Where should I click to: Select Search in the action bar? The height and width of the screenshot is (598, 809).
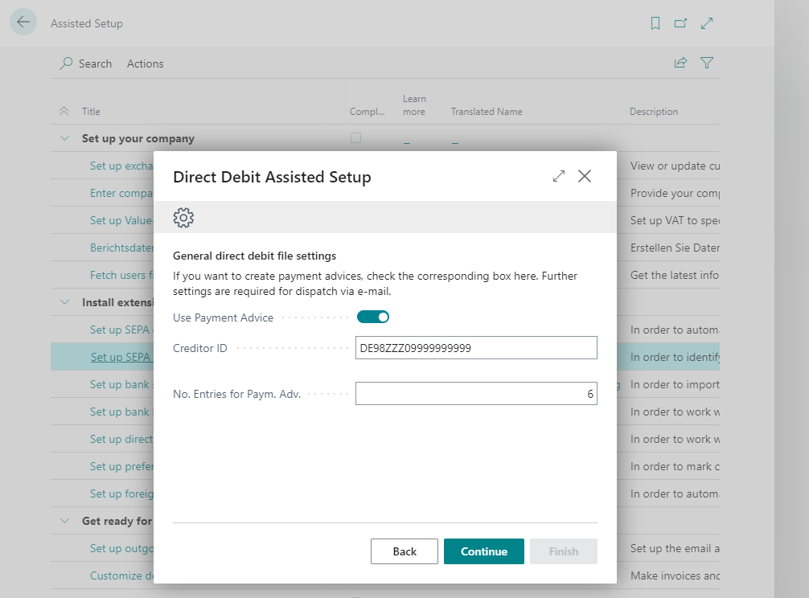tap(85, 63)
